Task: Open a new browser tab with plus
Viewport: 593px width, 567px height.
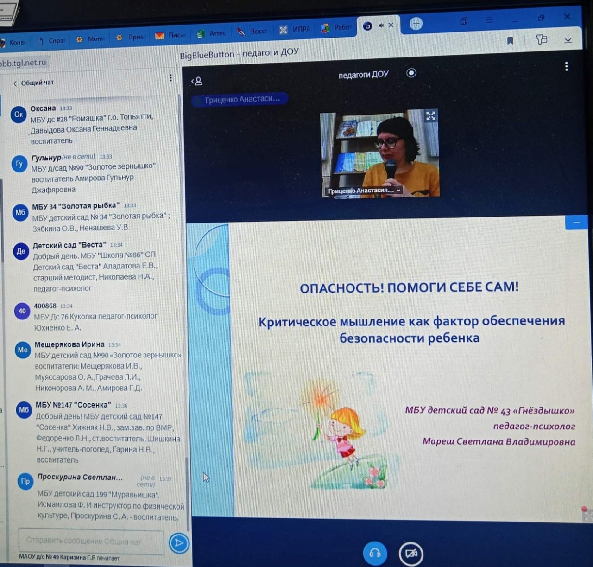Action: click(x=416, y=23)
